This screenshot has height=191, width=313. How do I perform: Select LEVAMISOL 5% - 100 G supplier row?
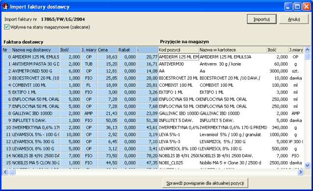[x=35, y=135]
